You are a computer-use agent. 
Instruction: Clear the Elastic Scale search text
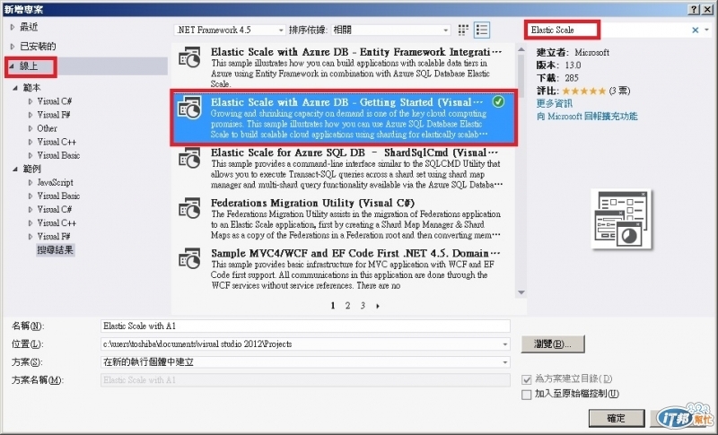coord(695,30)
